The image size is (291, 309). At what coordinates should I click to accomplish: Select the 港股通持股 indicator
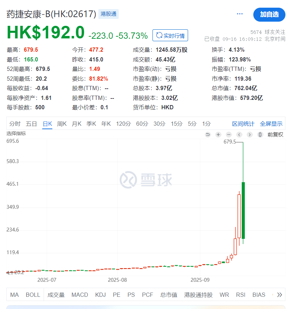coord(199,295)
